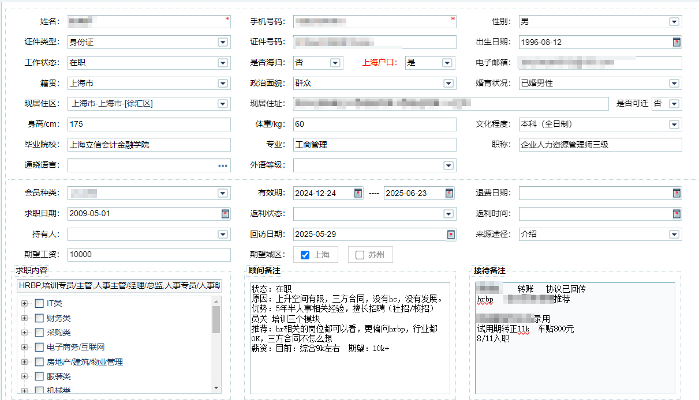Click the 专业 input field
The width and height of the screenshot is (699, 400).
pos(375,145)
